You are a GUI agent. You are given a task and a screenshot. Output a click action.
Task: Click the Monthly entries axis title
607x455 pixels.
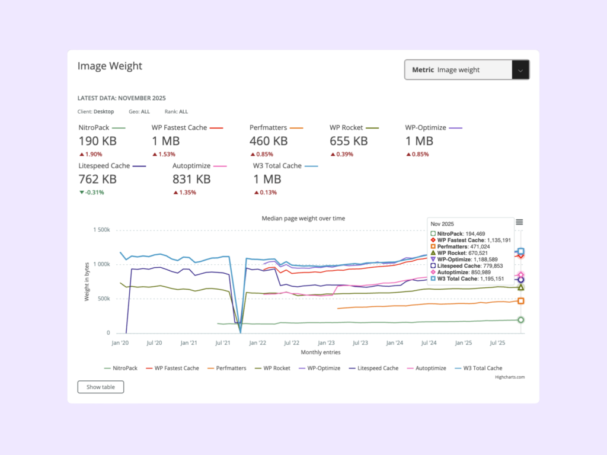click(x=321, y=353)
